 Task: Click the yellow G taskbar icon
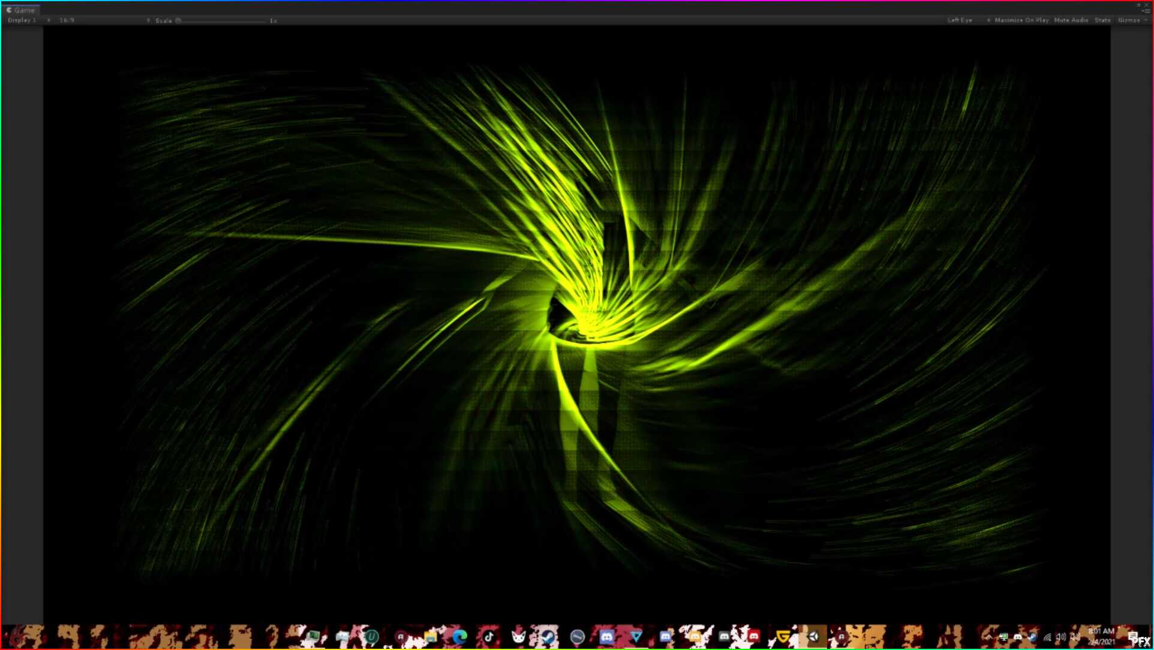click(783, 636)
